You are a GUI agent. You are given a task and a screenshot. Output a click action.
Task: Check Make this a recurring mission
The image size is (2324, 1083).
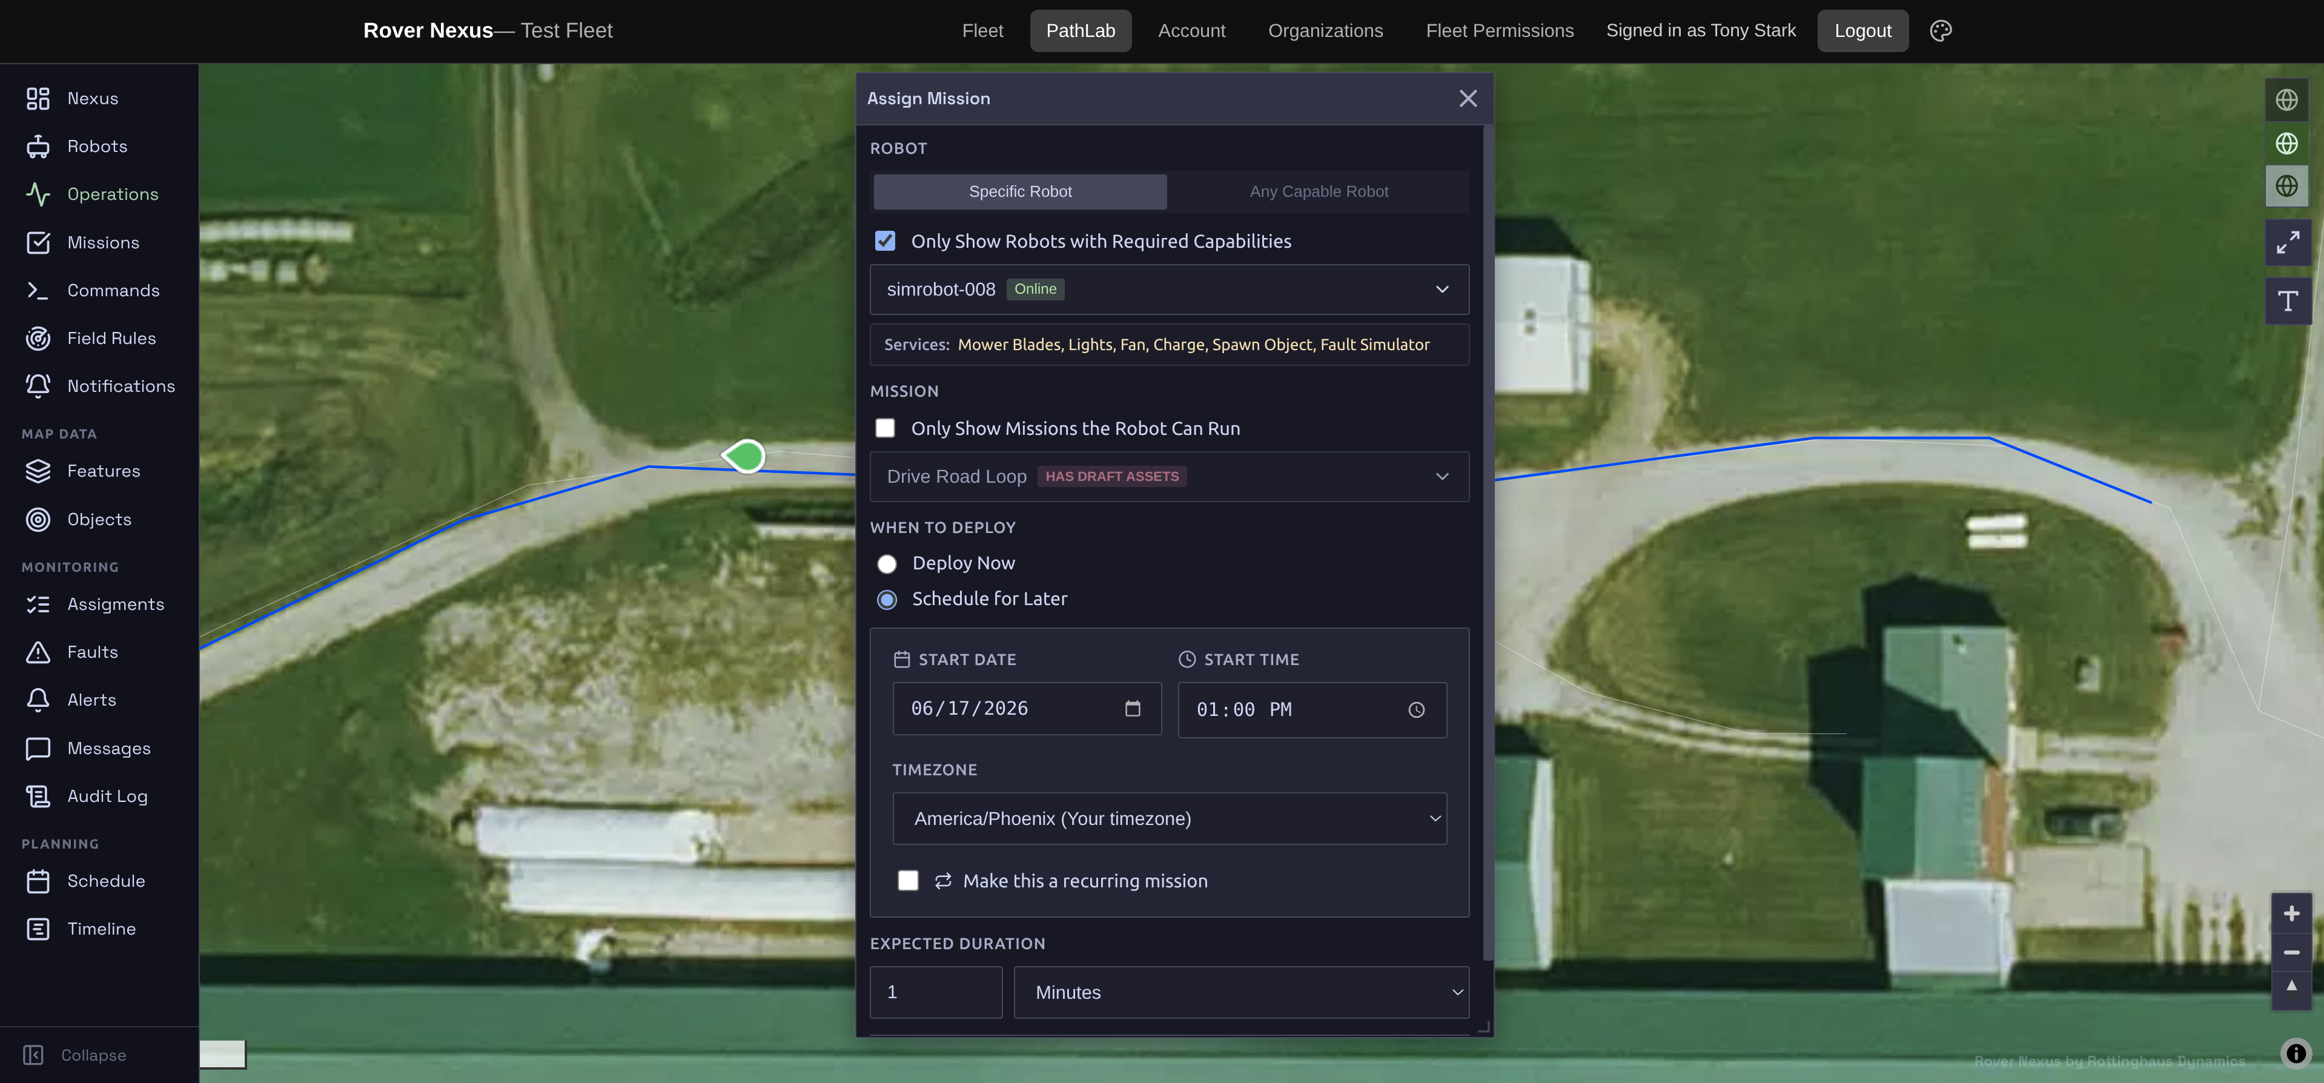tap(907, 881)
